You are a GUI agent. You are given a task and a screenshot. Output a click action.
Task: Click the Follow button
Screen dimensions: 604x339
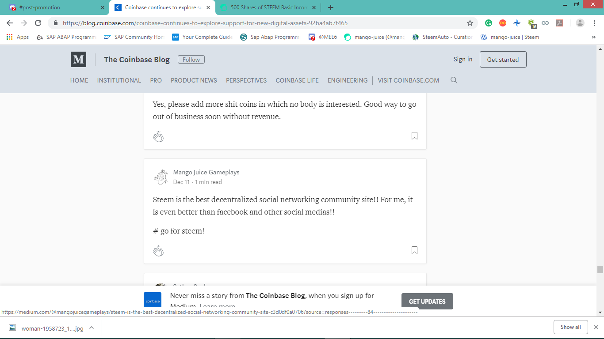pyautogui.click(x=191, y=60)
